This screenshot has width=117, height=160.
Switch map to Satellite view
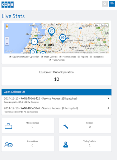(x=104, y=25)
